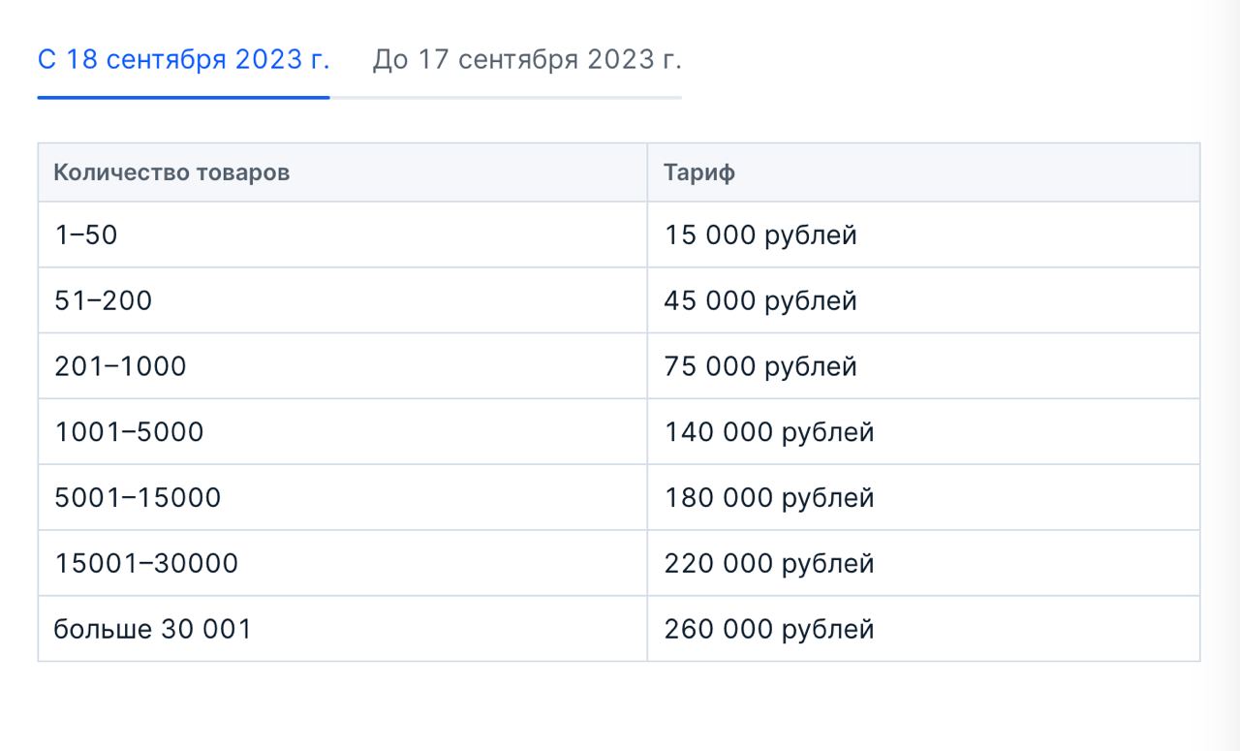Select the «5001–15000» quantity cell
This screenshot has width=1240, height=751.
point(139,498)
